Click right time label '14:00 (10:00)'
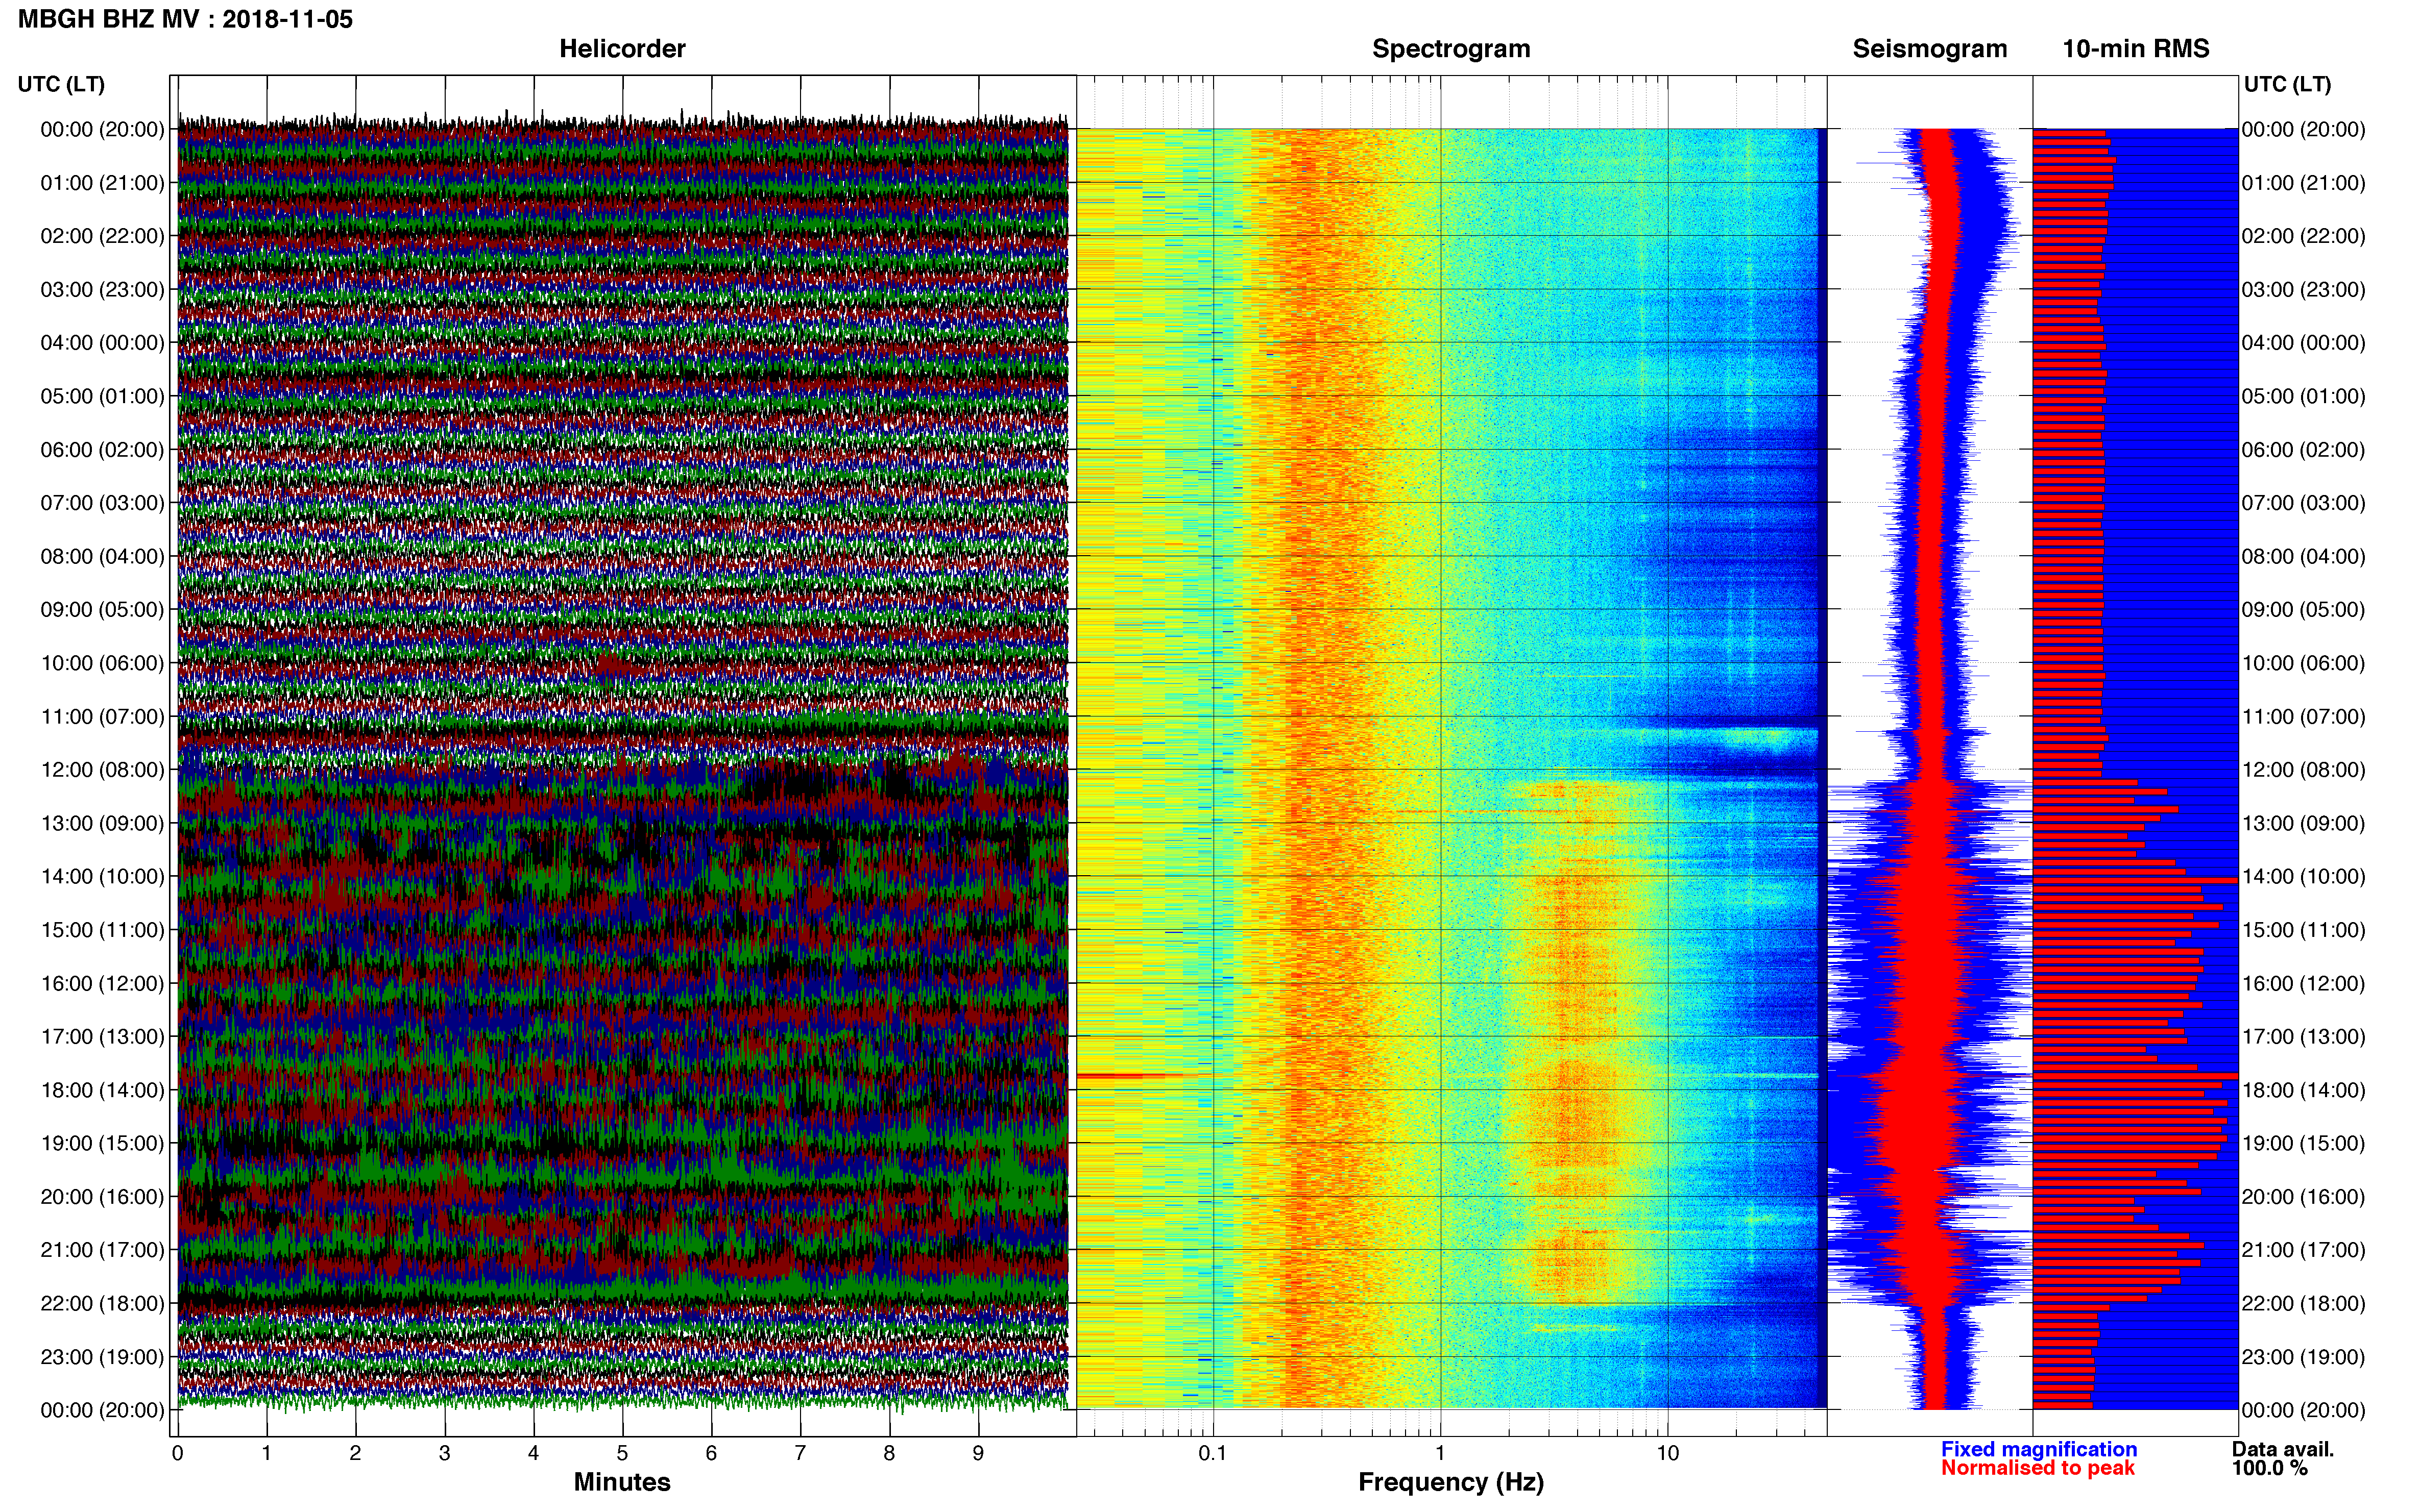Viewport: 2420px width, 1512px height. (x=2304, y=877)
